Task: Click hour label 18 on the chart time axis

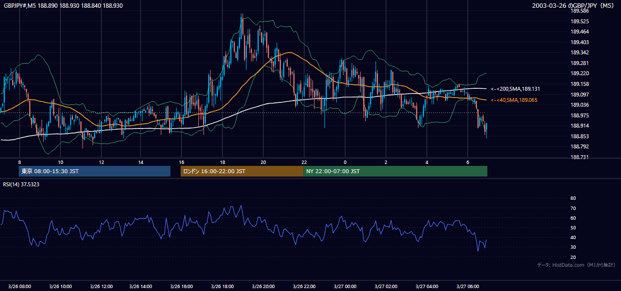Action: point(223,162)
